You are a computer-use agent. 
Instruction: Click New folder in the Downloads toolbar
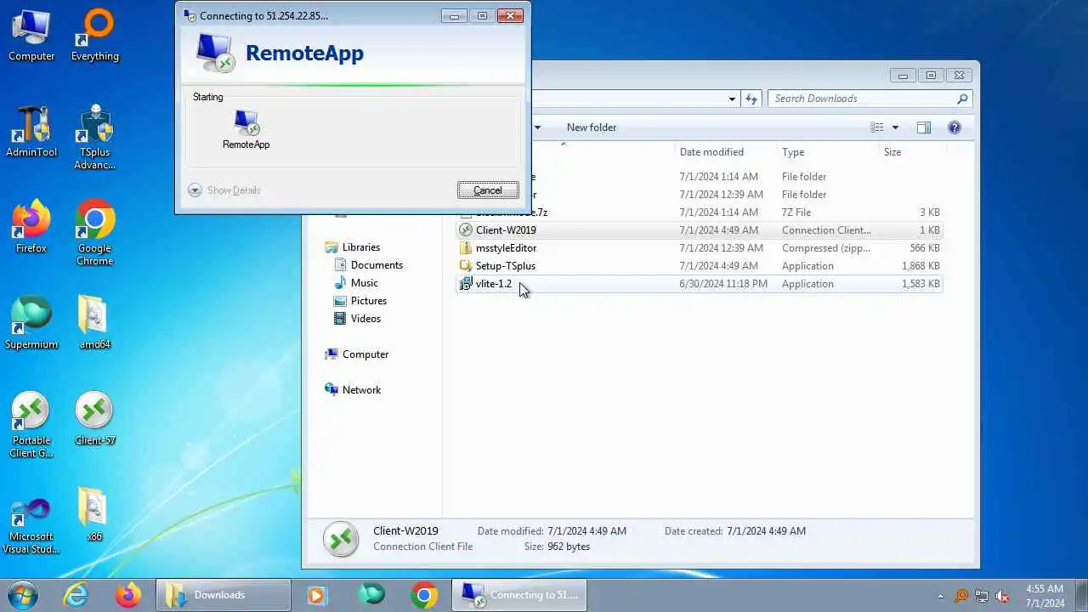[592, 127]
